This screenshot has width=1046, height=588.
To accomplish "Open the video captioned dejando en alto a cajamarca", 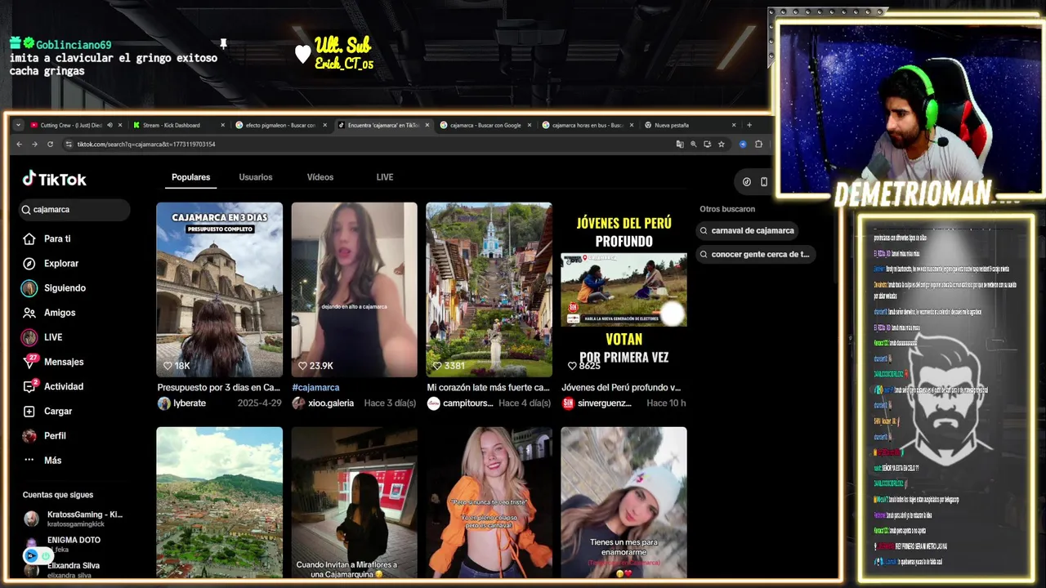I will 354,290.
